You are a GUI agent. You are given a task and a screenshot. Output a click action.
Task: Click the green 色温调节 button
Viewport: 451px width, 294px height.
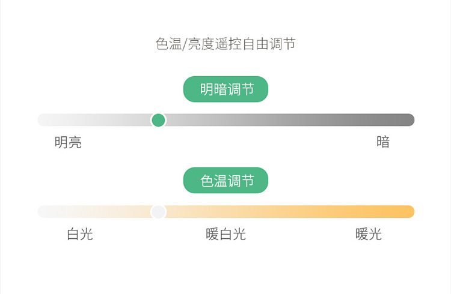click(226, 181)
